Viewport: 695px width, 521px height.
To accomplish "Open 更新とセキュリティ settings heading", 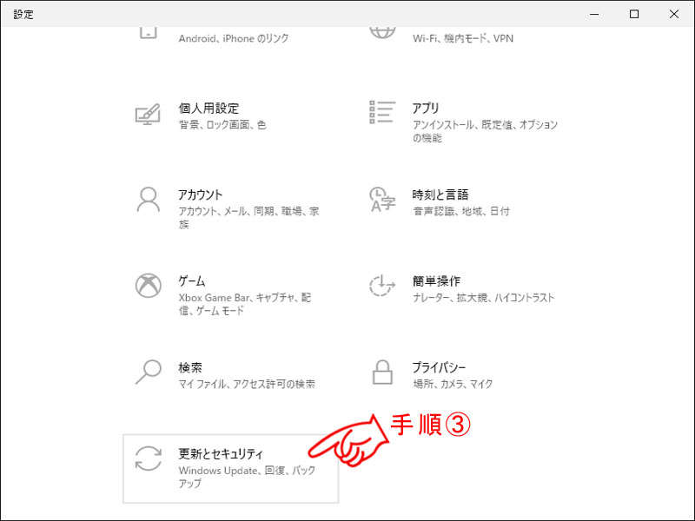I will click(x=221, y=453).
